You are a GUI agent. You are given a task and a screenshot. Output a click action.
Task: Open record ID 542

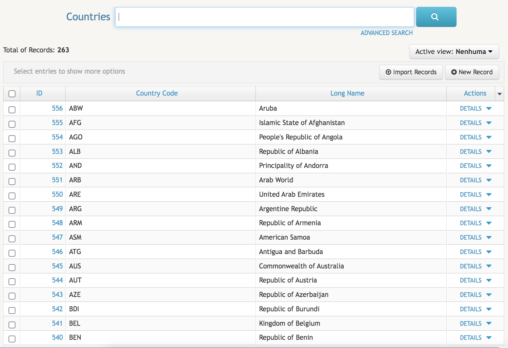(x=57, y=309)
